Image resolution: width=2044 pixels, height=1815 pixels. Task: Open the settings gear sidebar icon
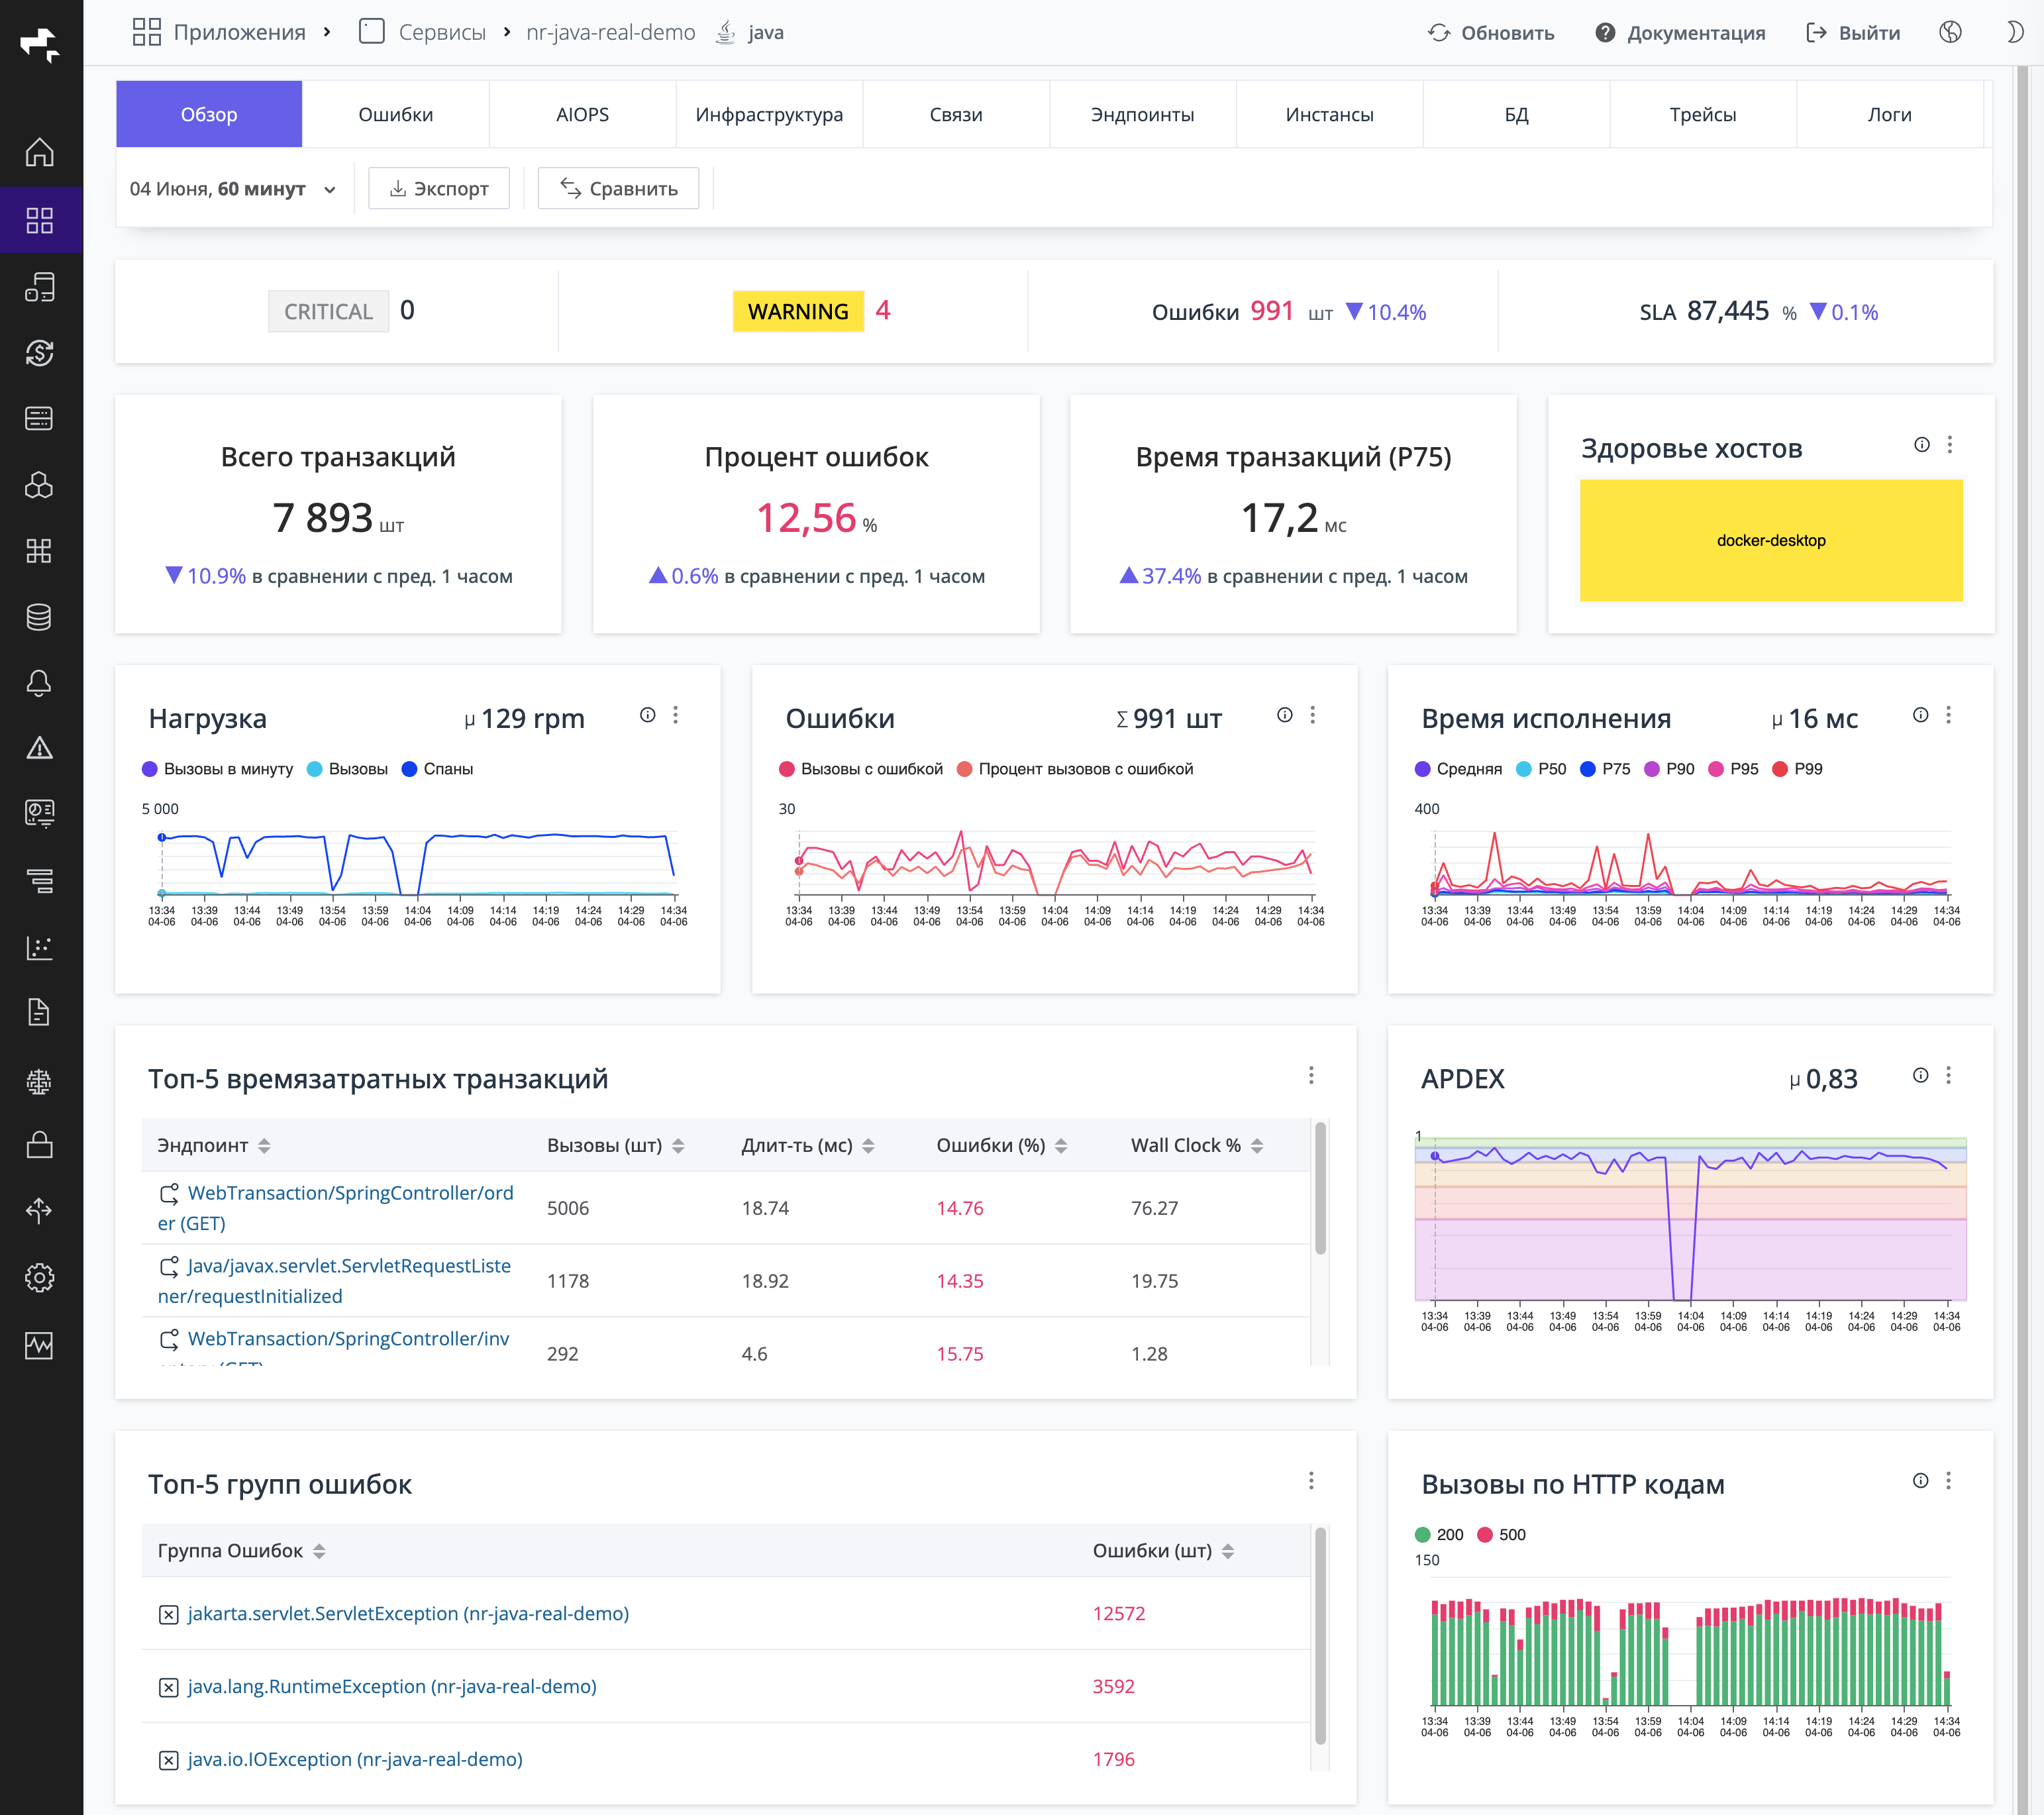coord(39,1277)
